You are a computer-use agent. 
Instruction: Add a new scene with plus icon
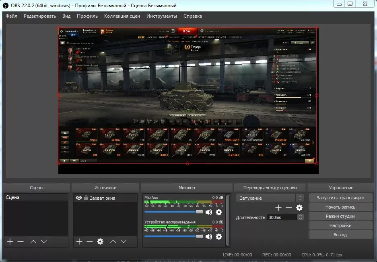10,242
